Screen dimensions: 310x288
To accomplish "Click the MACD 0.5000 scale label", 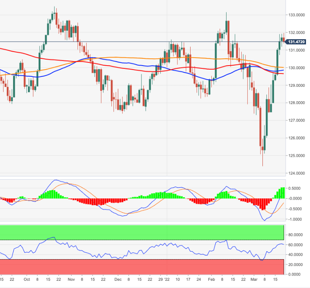I will (x=295, y=188).
